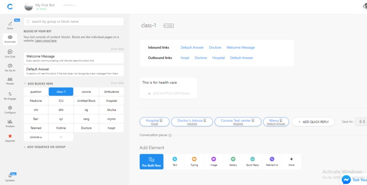The image size is (367, 185).
Task: Open the Analyze section
Action: (x=10, y=123)
